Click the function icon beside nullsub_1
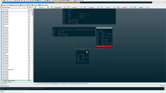Screen dimensions: 166x93 2,54
